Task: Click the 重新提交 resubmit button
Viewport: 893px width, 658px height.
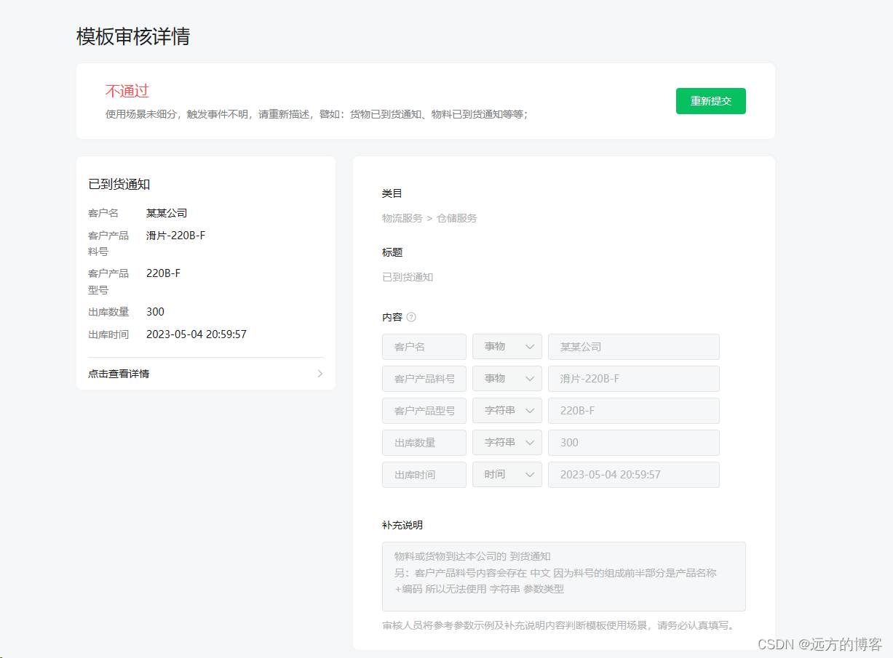Action: pyautogui.click(x=710, y=101)
